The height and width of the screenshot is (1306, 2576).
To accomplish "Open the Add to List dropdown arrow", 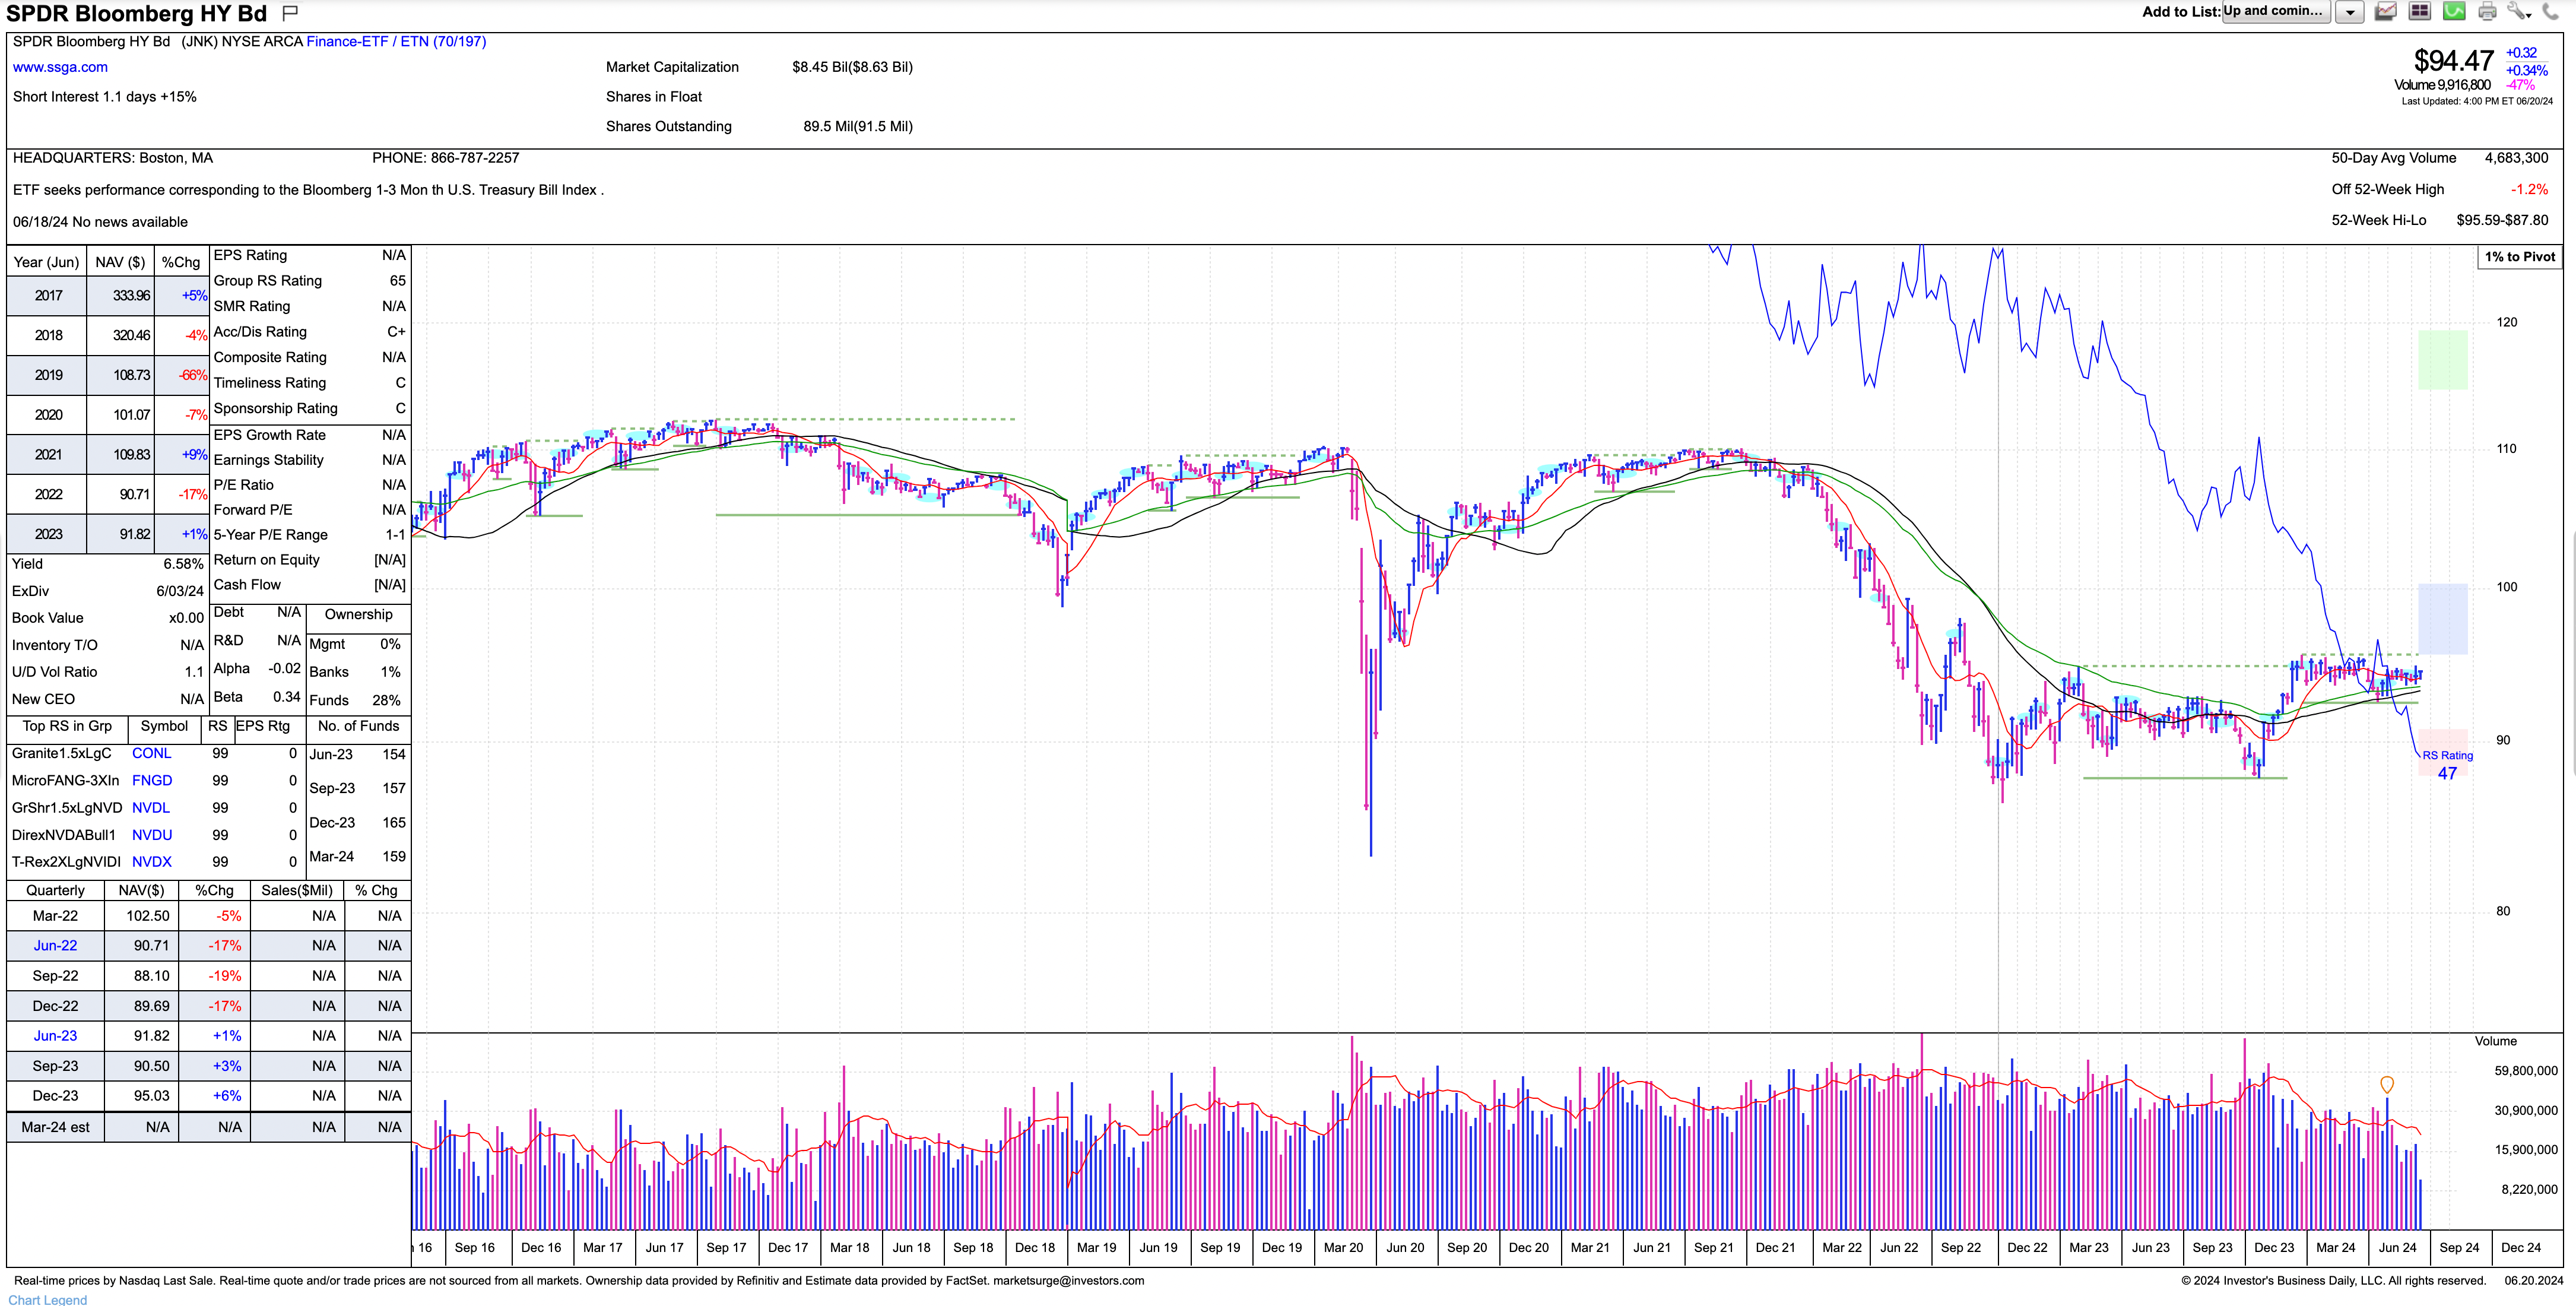I will [2349, 12].
